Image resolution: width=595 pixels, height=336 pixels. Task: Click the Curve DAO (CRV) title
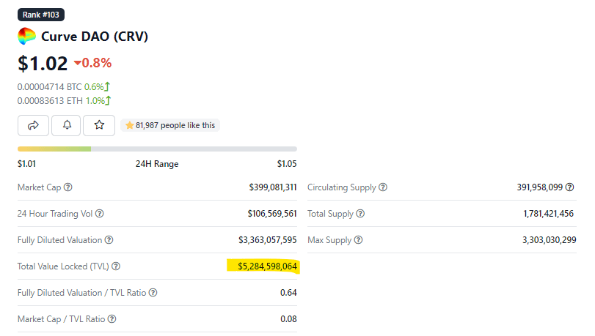coord(95,37)
